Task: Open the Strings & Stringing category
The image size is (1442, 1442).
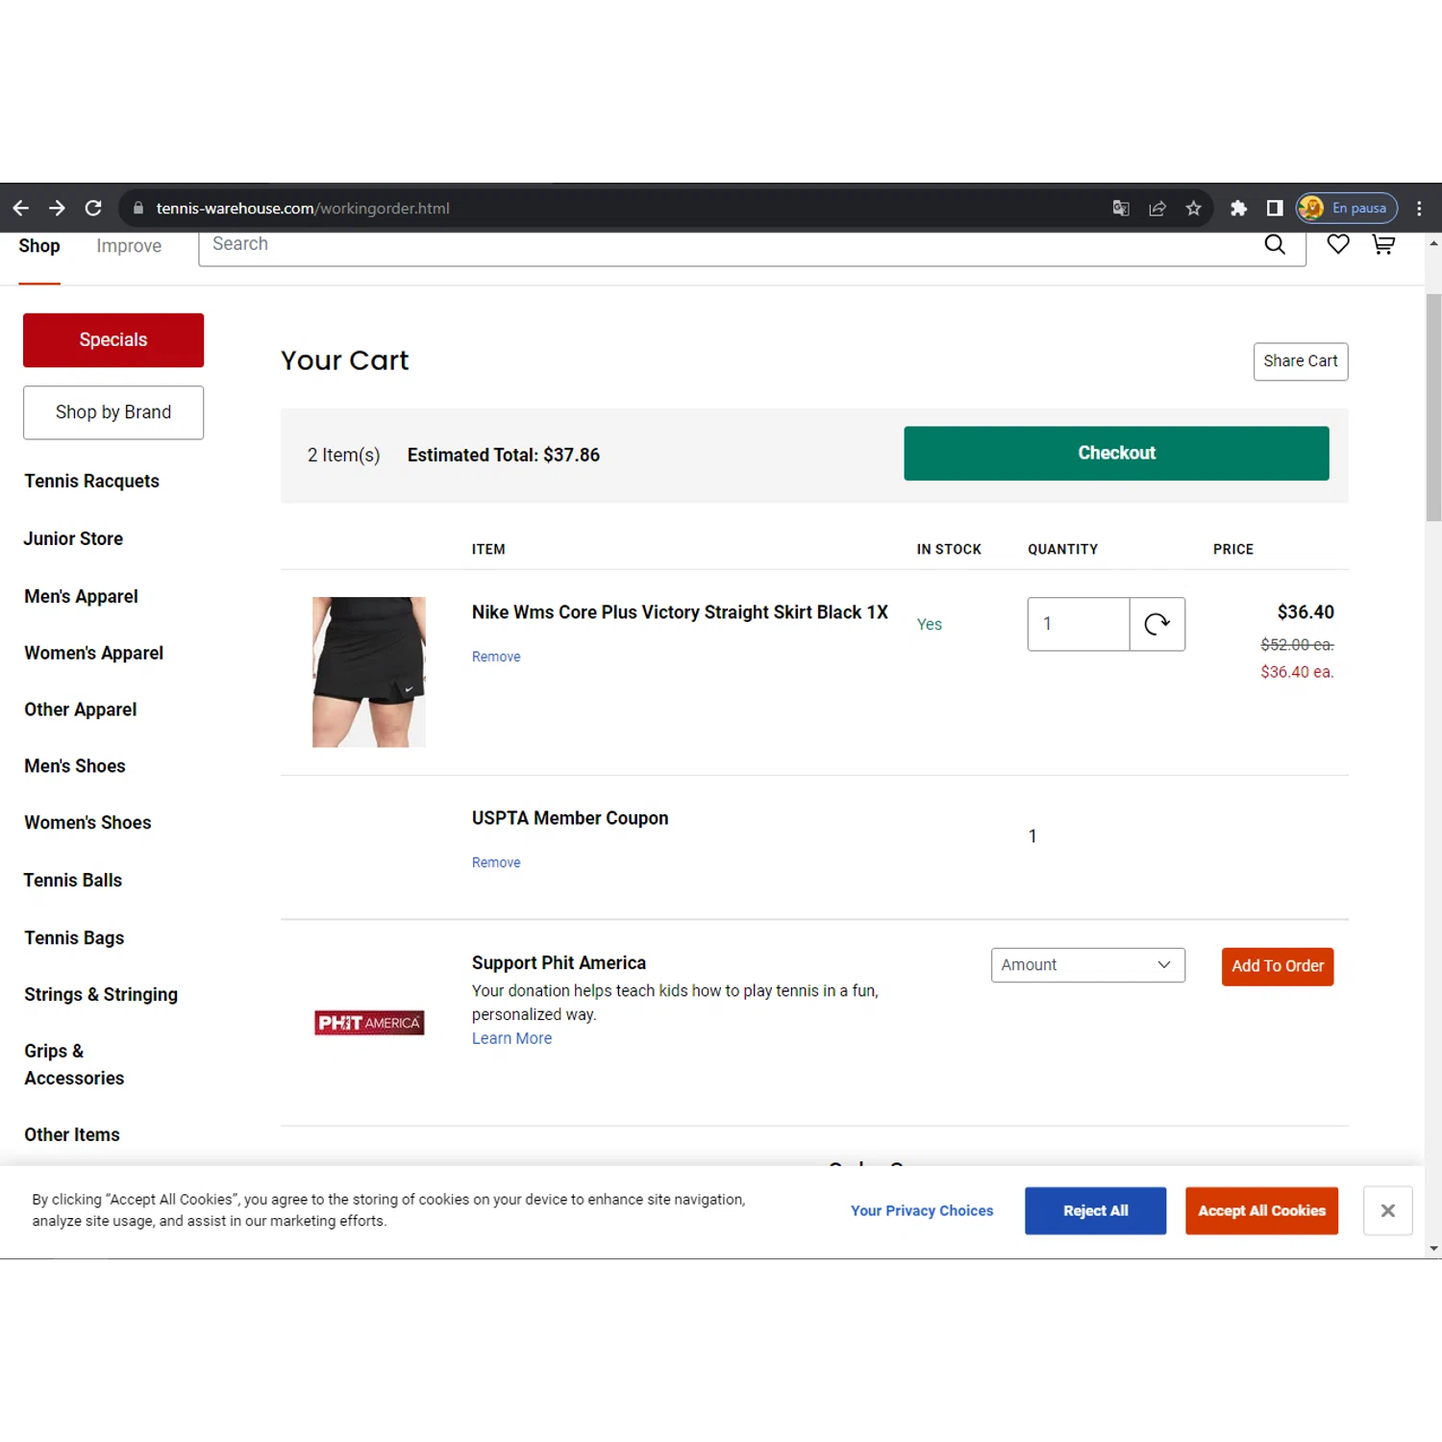Action: point(101,995)
